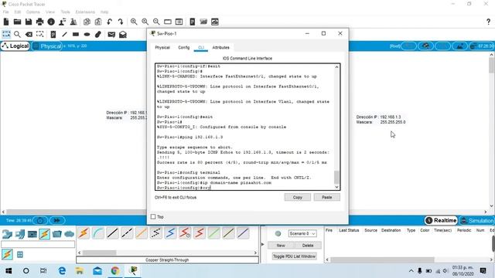The image size is (495, 278).
Task: Activate the Delete tool
Action: tap(29, 34)
